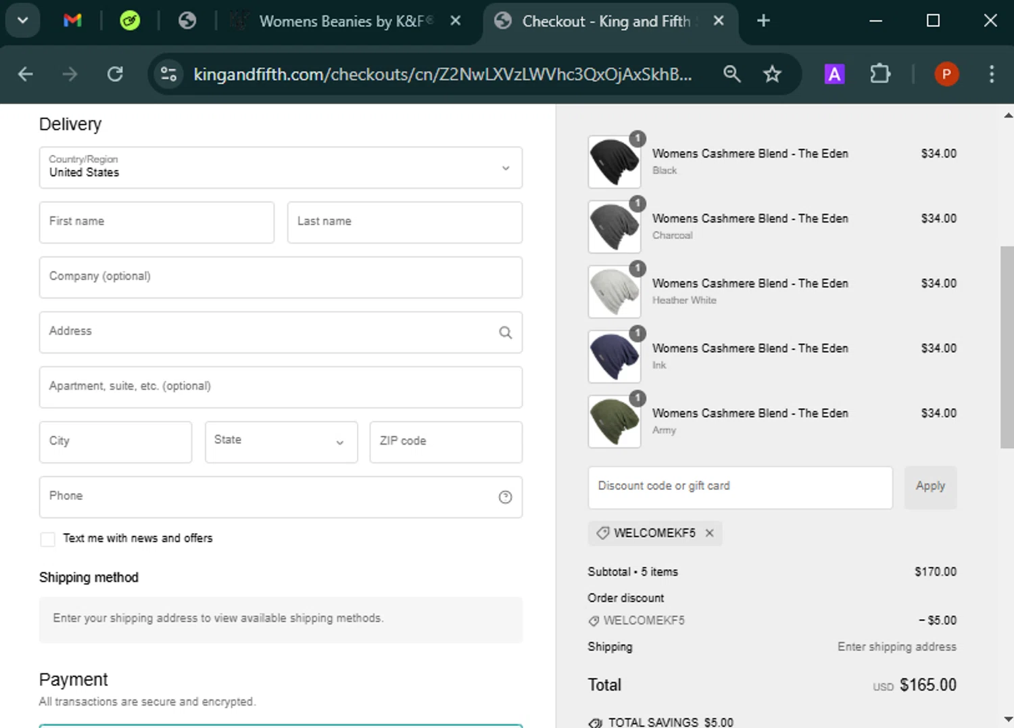Remove the WELCOMEKF5 discount code
Image resolution: width=1014 pixels, height=728 pixels.
pos(709,533)
